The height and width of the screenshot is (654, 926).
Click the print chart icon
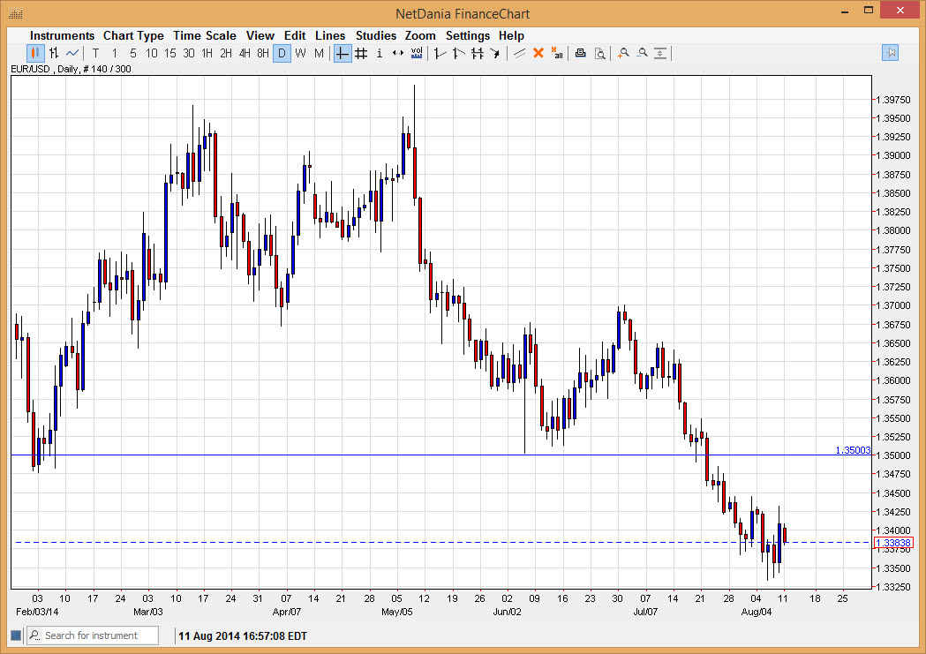click(x=580, y=53)
